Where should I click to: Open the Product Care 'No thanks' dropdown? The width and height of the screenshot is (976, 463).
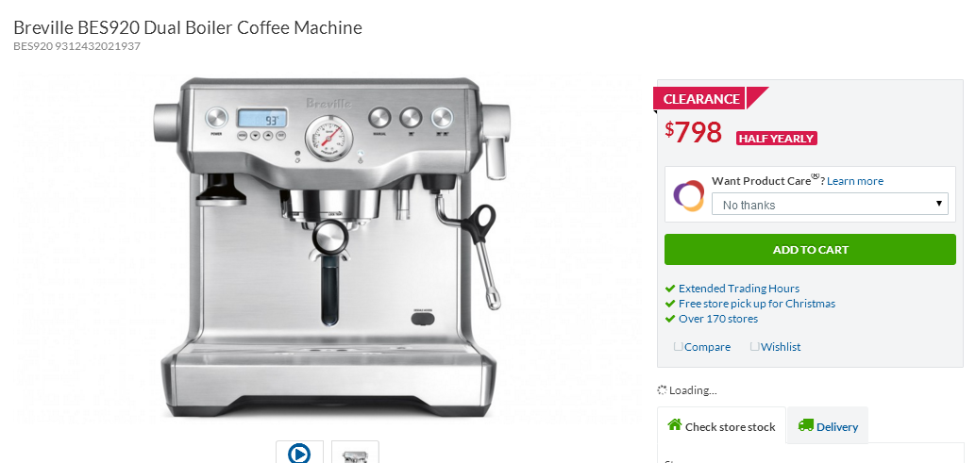pos(830,204)
